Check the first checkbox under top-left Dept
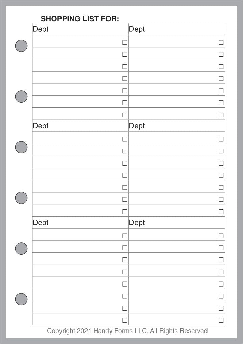Image resolution: width=243 pixels, height=344 pixels. pos(125,42)
